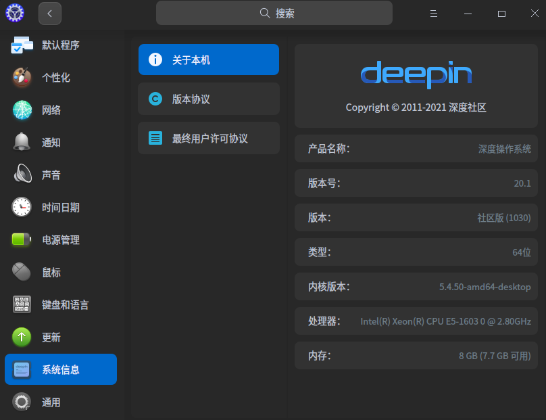Click the 深度操作系统 product name value

[505, 149]
